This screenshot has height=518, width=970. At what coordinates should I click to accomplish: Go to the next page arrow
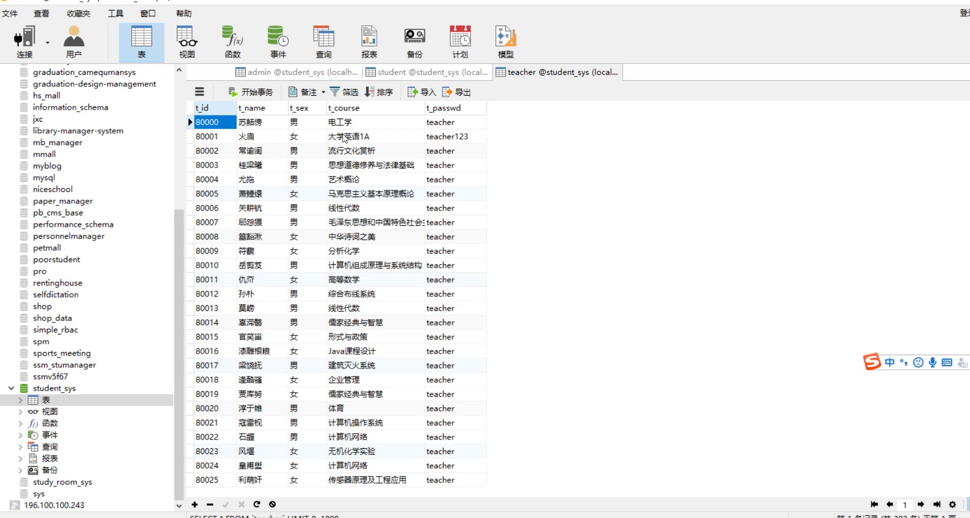pyautogui.click(x=921, y=504)
